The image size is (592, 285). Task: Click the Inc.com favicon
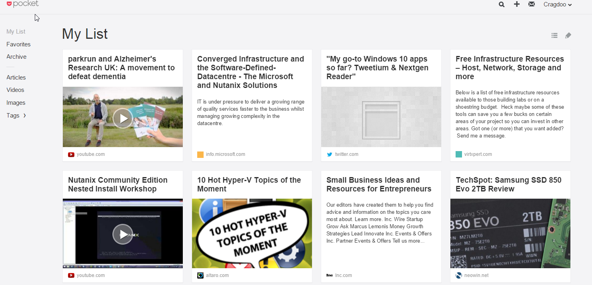point(330,275)
